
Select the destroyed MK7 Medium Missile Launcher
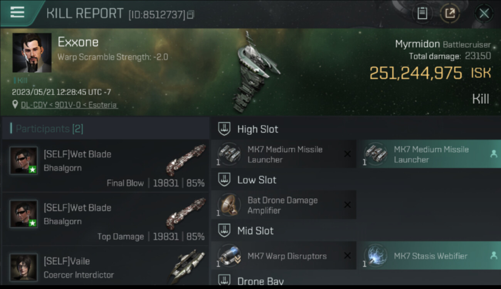(284, 154)
